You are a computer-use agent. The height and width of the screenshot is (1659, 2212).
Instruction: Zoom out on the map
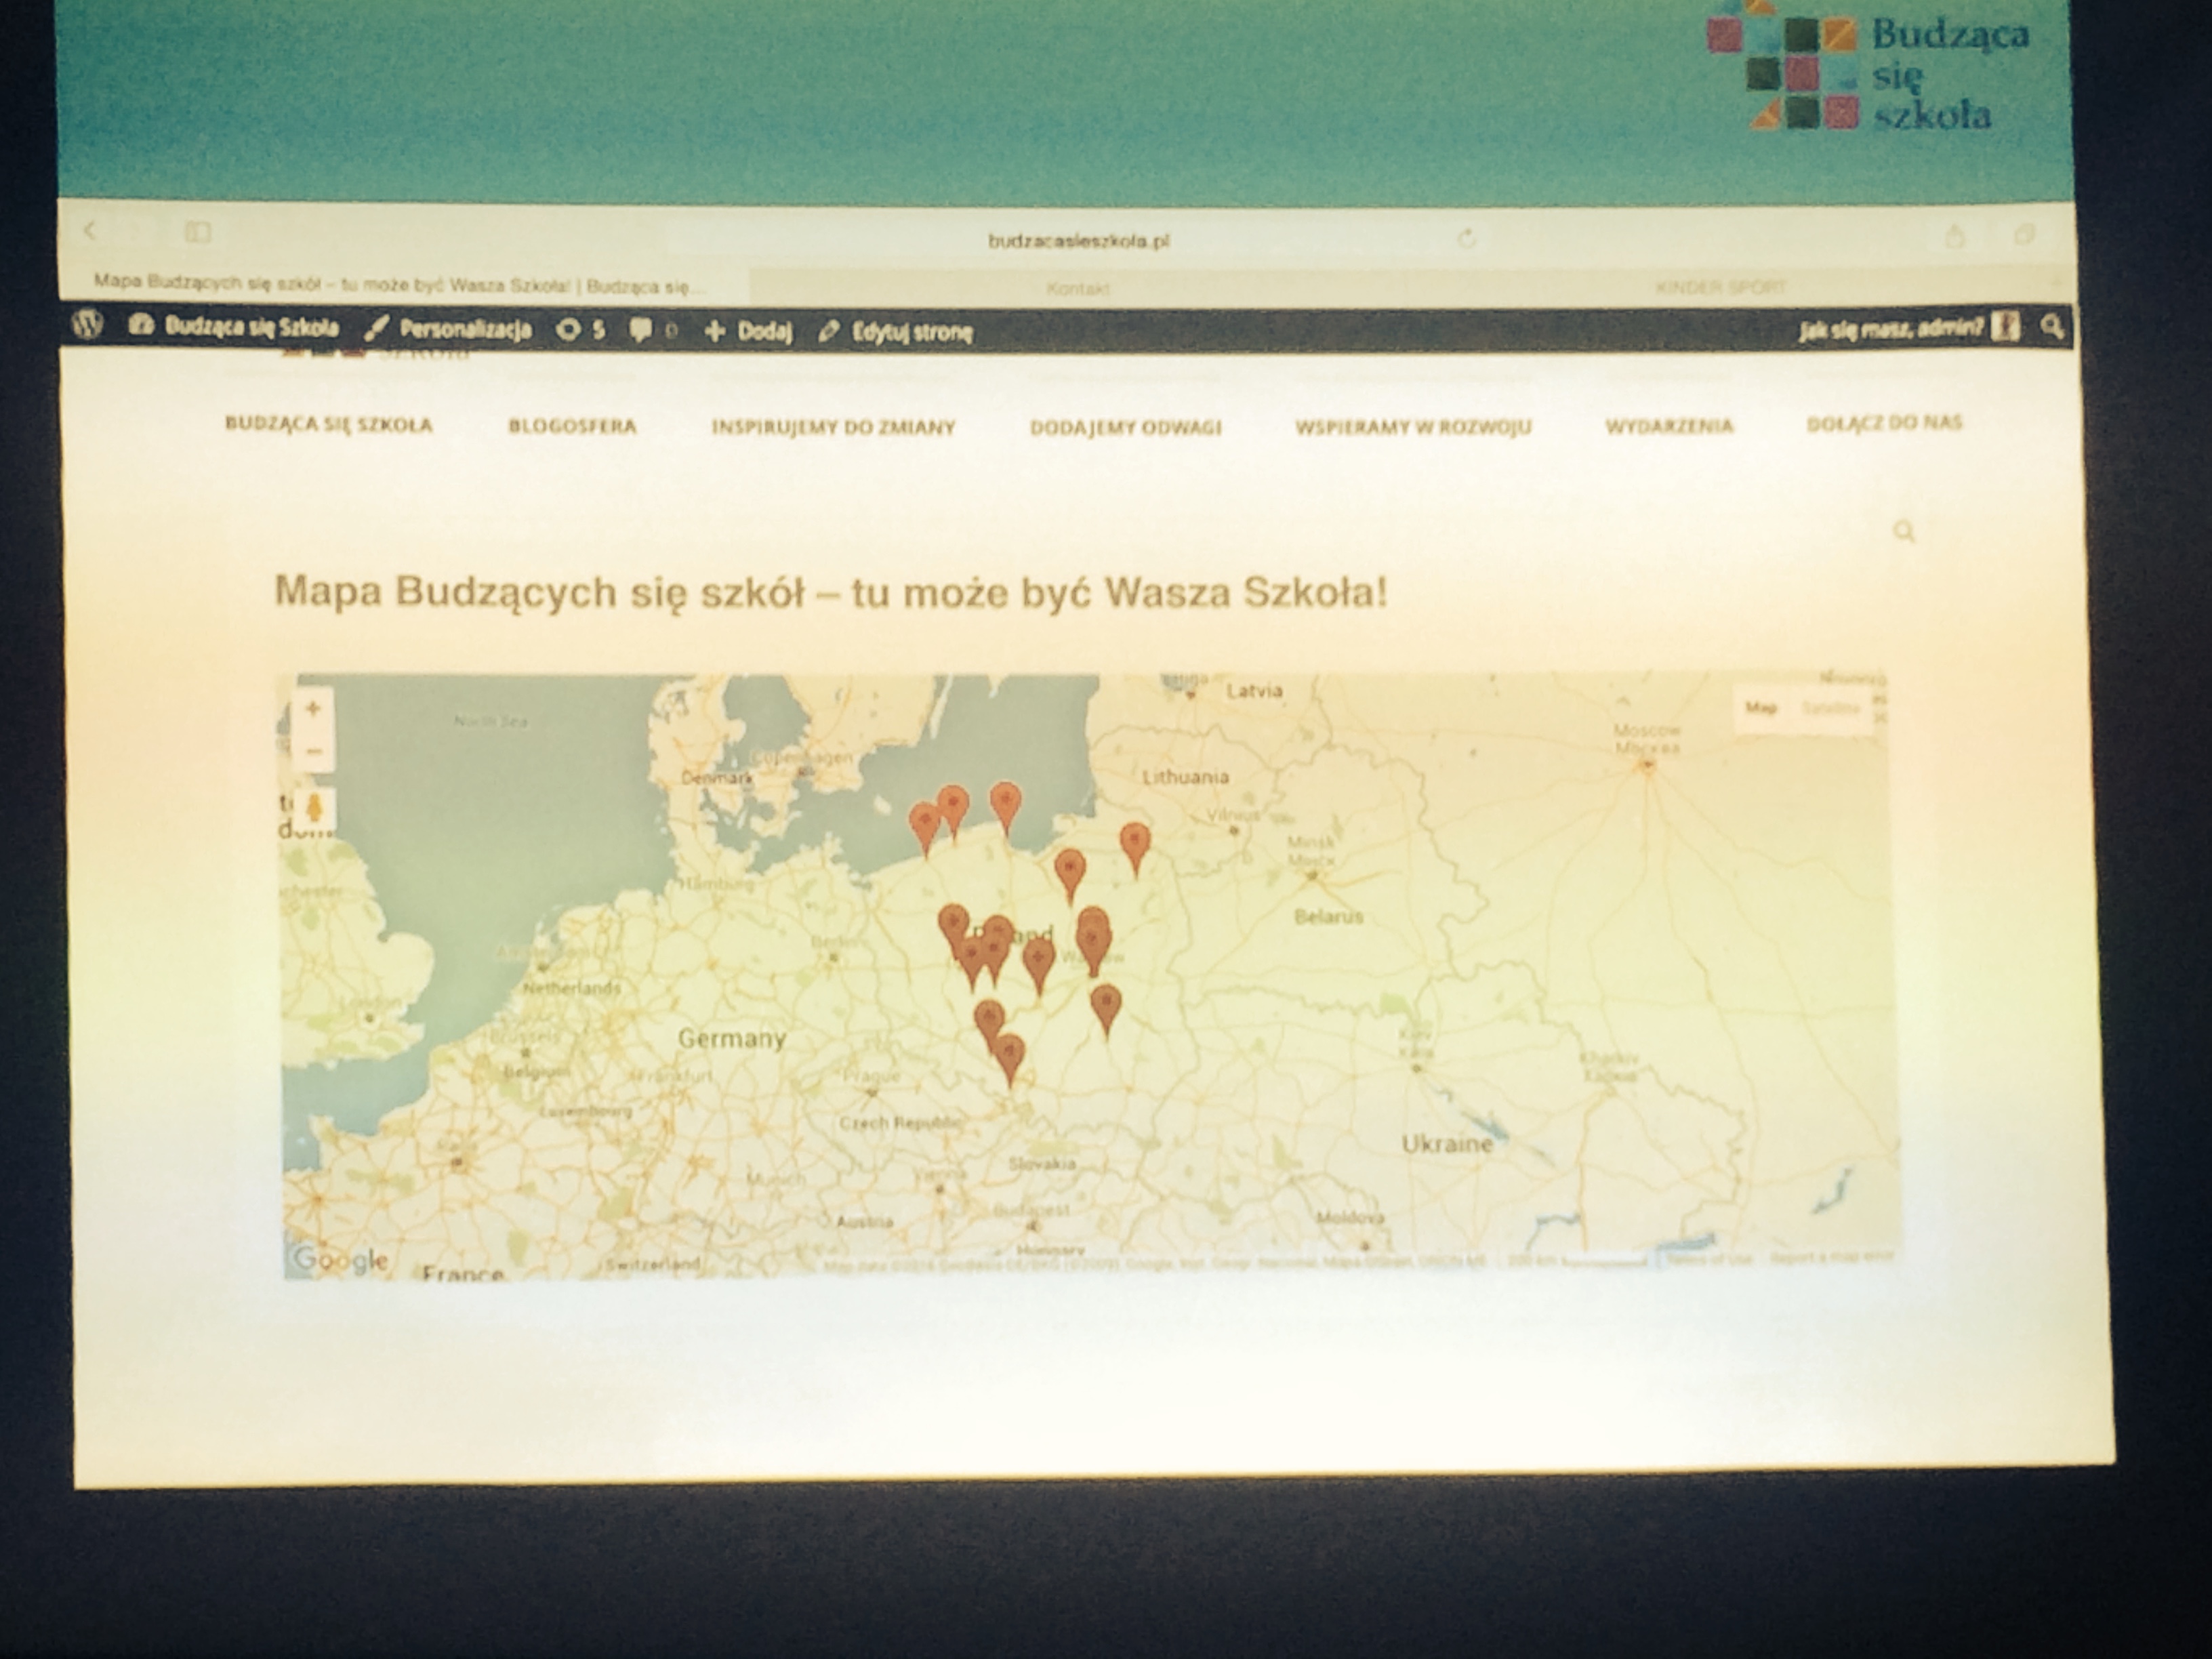(313, 751)
